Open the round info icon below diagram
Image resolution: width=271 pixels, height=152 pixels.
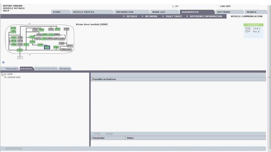[x=3, y=62]
